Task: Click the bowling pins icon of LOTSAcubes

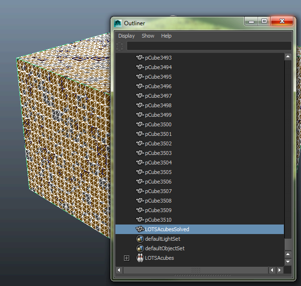Action: (140, 258)
